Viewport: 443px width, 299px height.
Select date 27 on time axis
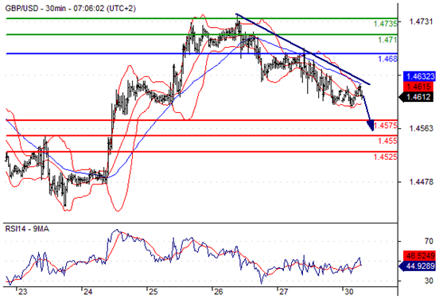[x=284, y=292]
